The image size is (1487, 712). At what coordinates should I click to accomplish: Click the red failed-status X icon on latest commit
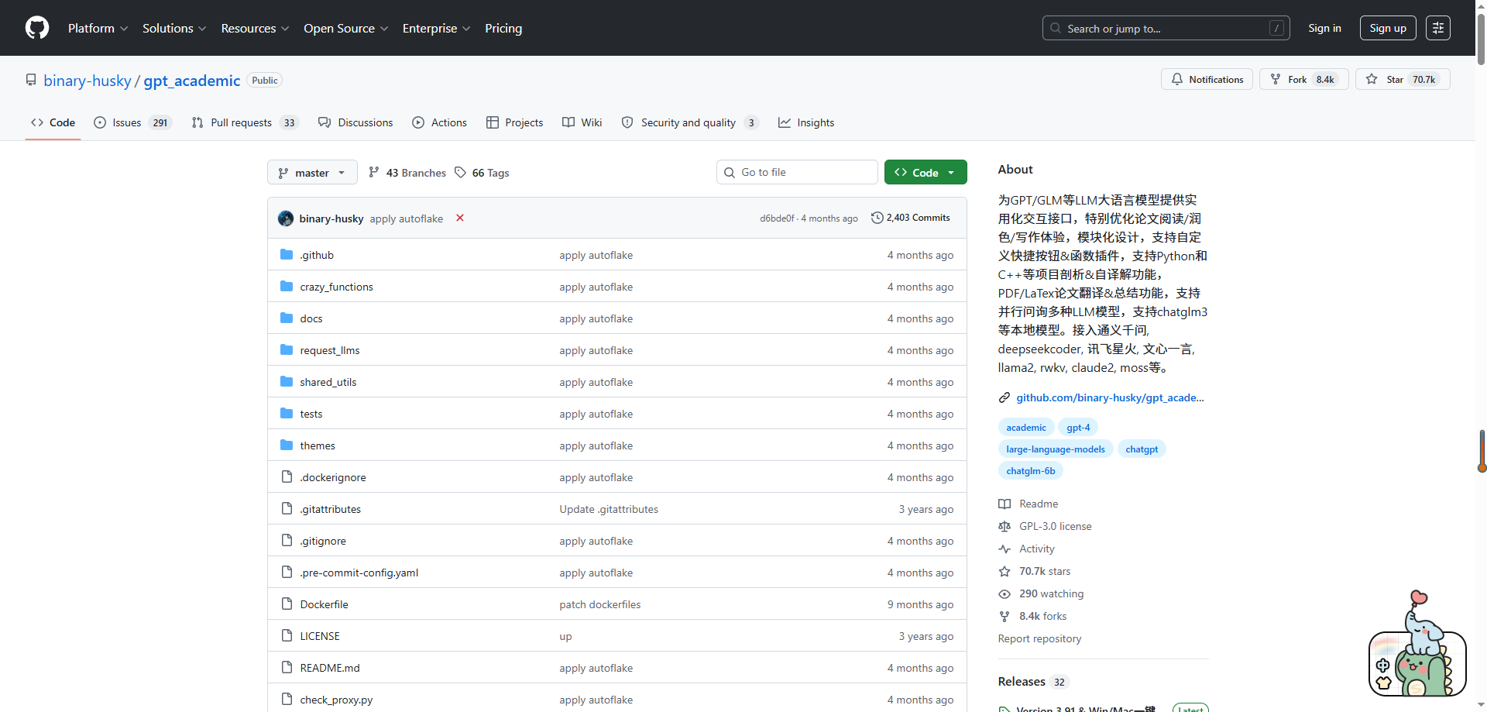tap(460, 218)
